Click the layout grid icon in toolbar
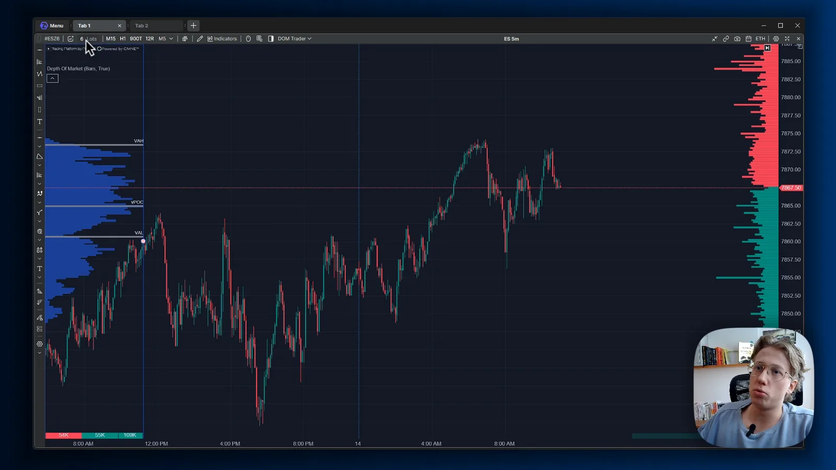The image size is (836, 470). (259, 39)
